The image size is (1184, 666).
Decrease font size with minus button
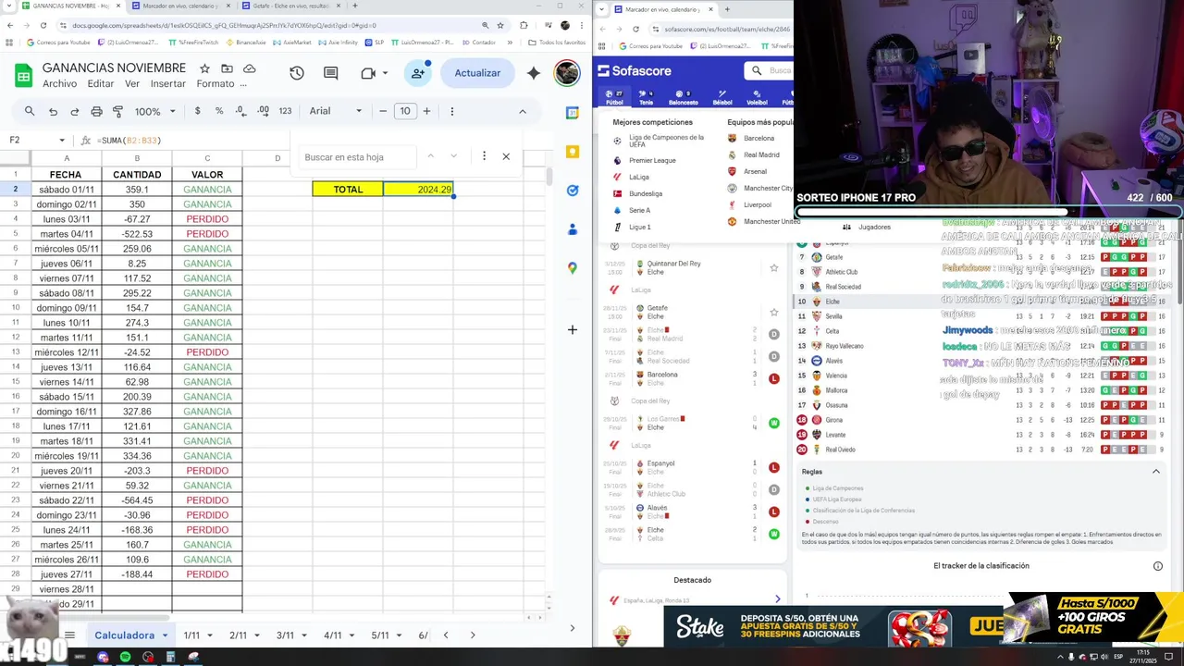[x=383, y=111]
